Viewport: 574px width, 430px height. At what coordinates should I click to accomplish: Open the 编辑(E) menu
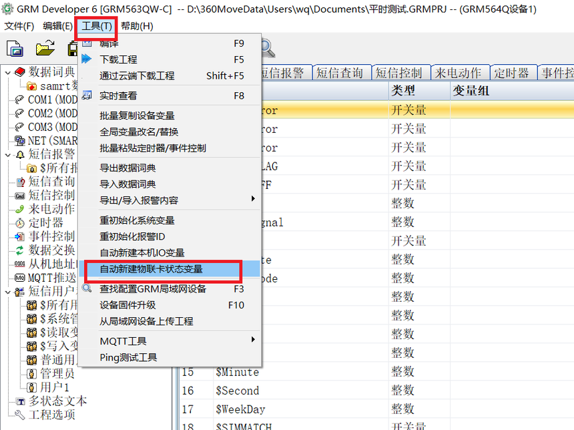point(57,26)
